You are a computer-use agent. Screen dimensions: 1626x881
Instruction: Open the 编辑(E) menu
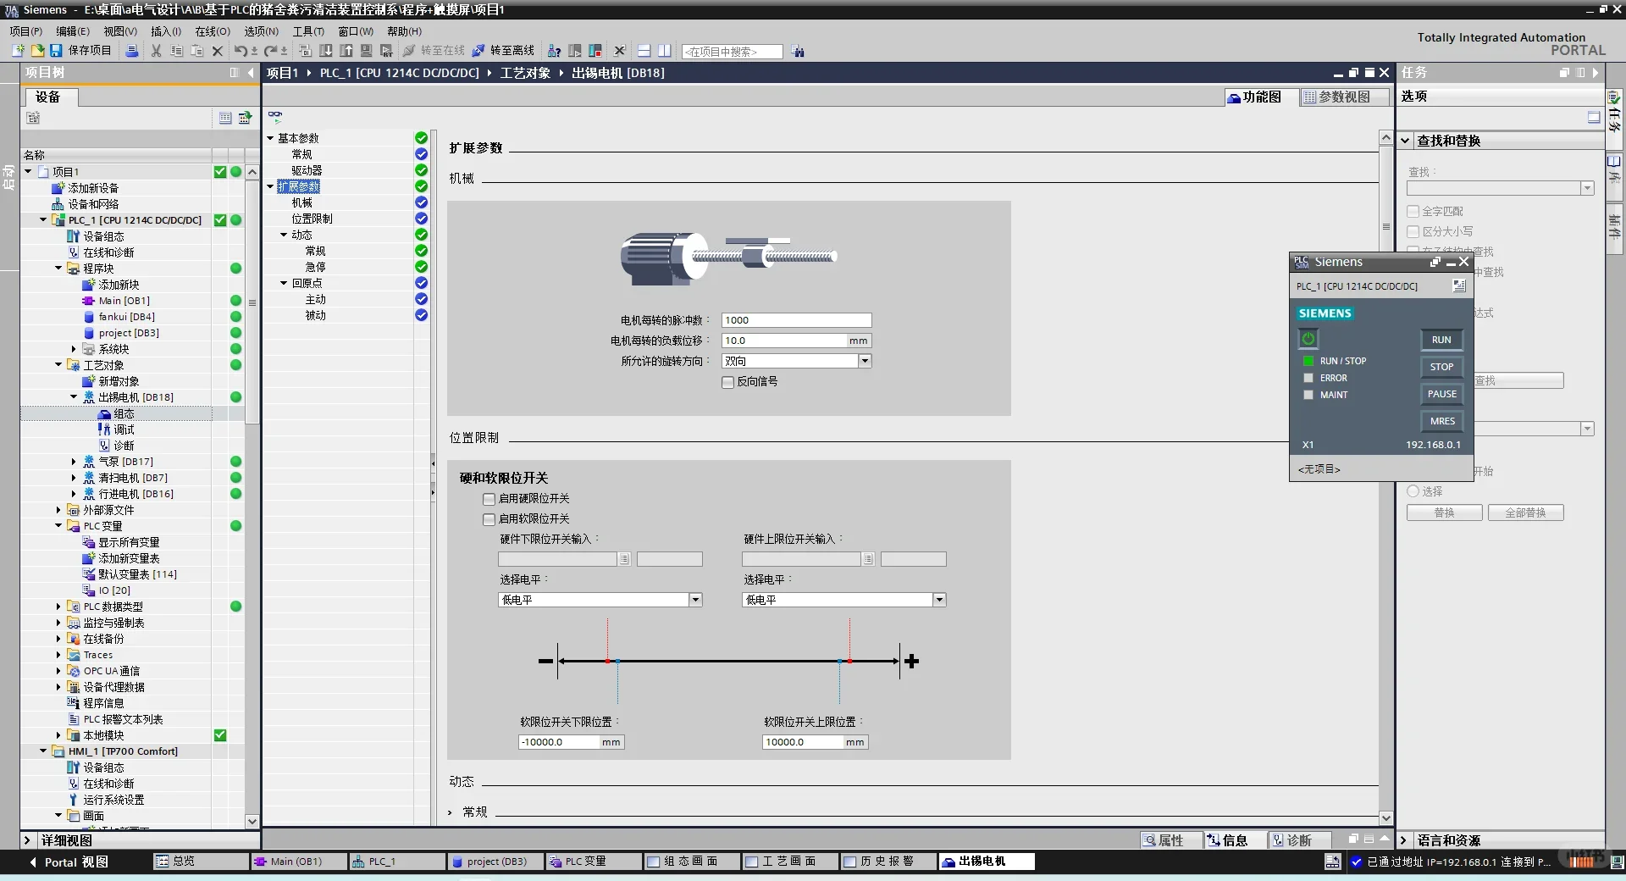(x=73, y=31)
